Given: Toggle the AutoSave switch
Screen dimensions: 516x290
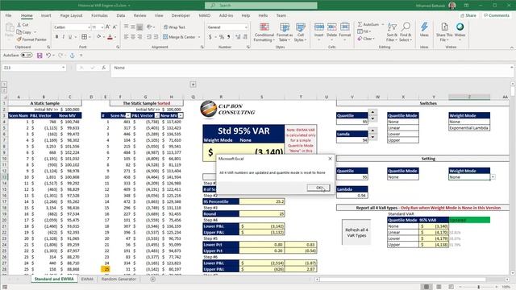Looking at the screenshot, I should [27, 56].
